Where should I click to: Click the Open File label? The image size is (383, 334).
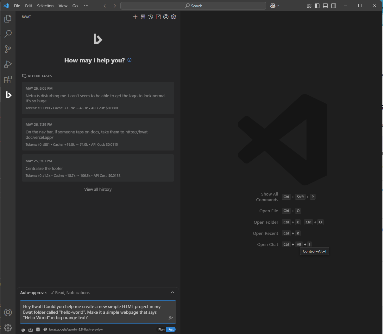[x=269, y=211]
